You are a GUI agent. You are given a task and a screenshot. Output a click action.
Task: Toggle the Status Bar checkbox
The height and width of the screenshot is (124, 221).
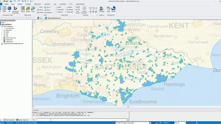pyautogui.click(x=66, y=12)
